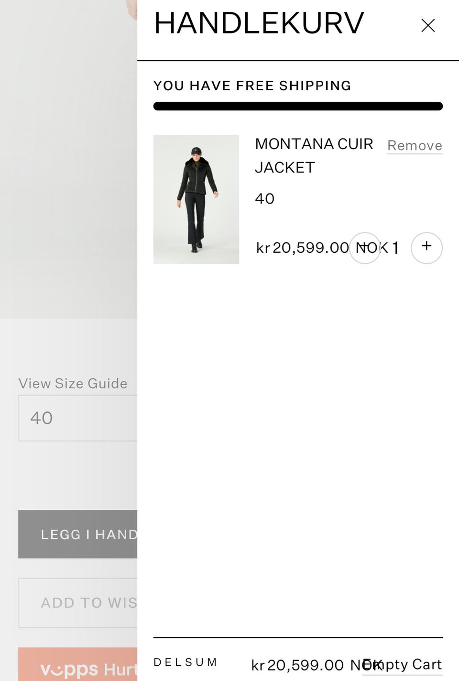Click the Legg i handlekurv button
Image resolution: width=459 pixels, height=681 pixels.
(x=78, y=534)
